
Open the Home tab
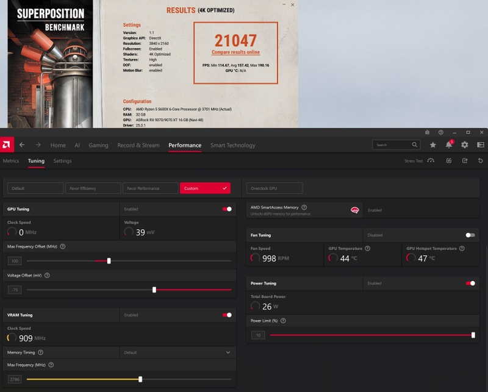[58, 145]
